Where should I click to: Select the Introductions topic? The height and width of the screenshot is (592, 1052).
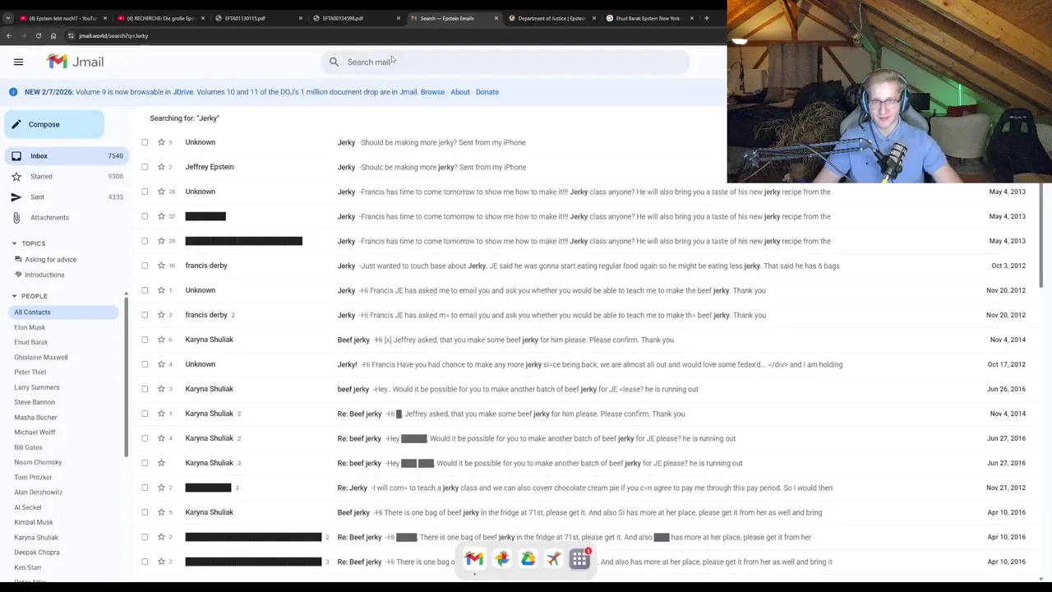(x=44, y=275)
